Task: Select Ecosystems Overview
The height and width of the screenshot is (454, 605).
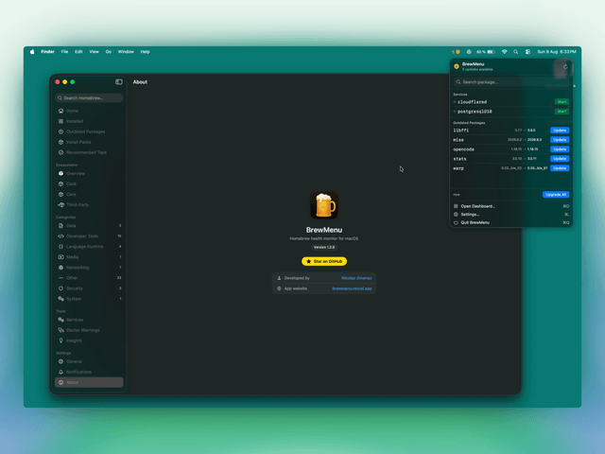Action: tap(89, 173)
